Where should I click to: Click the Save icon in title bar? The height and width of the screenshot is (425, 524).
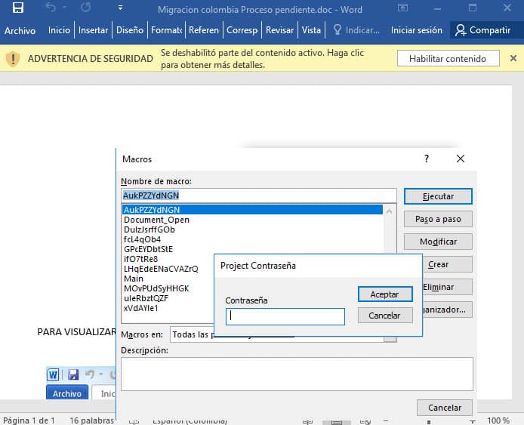click(18, 9)
